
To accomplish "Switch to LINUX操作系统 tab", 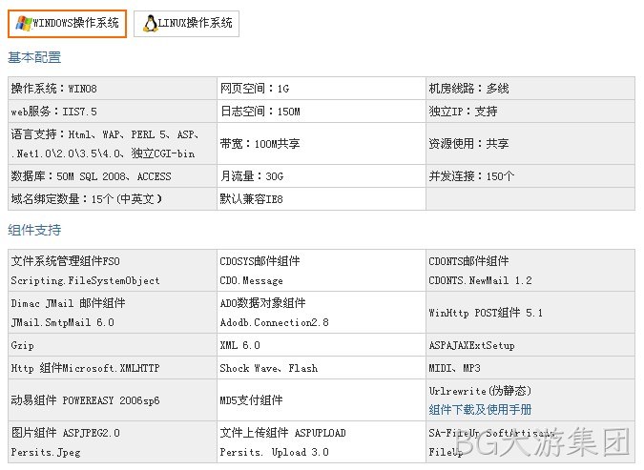I will (x=186, y=24).
